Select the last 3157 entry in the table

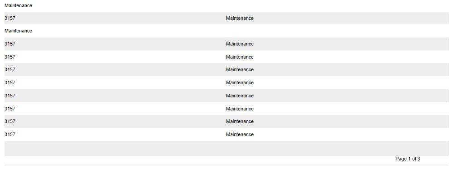coord(10,135)
